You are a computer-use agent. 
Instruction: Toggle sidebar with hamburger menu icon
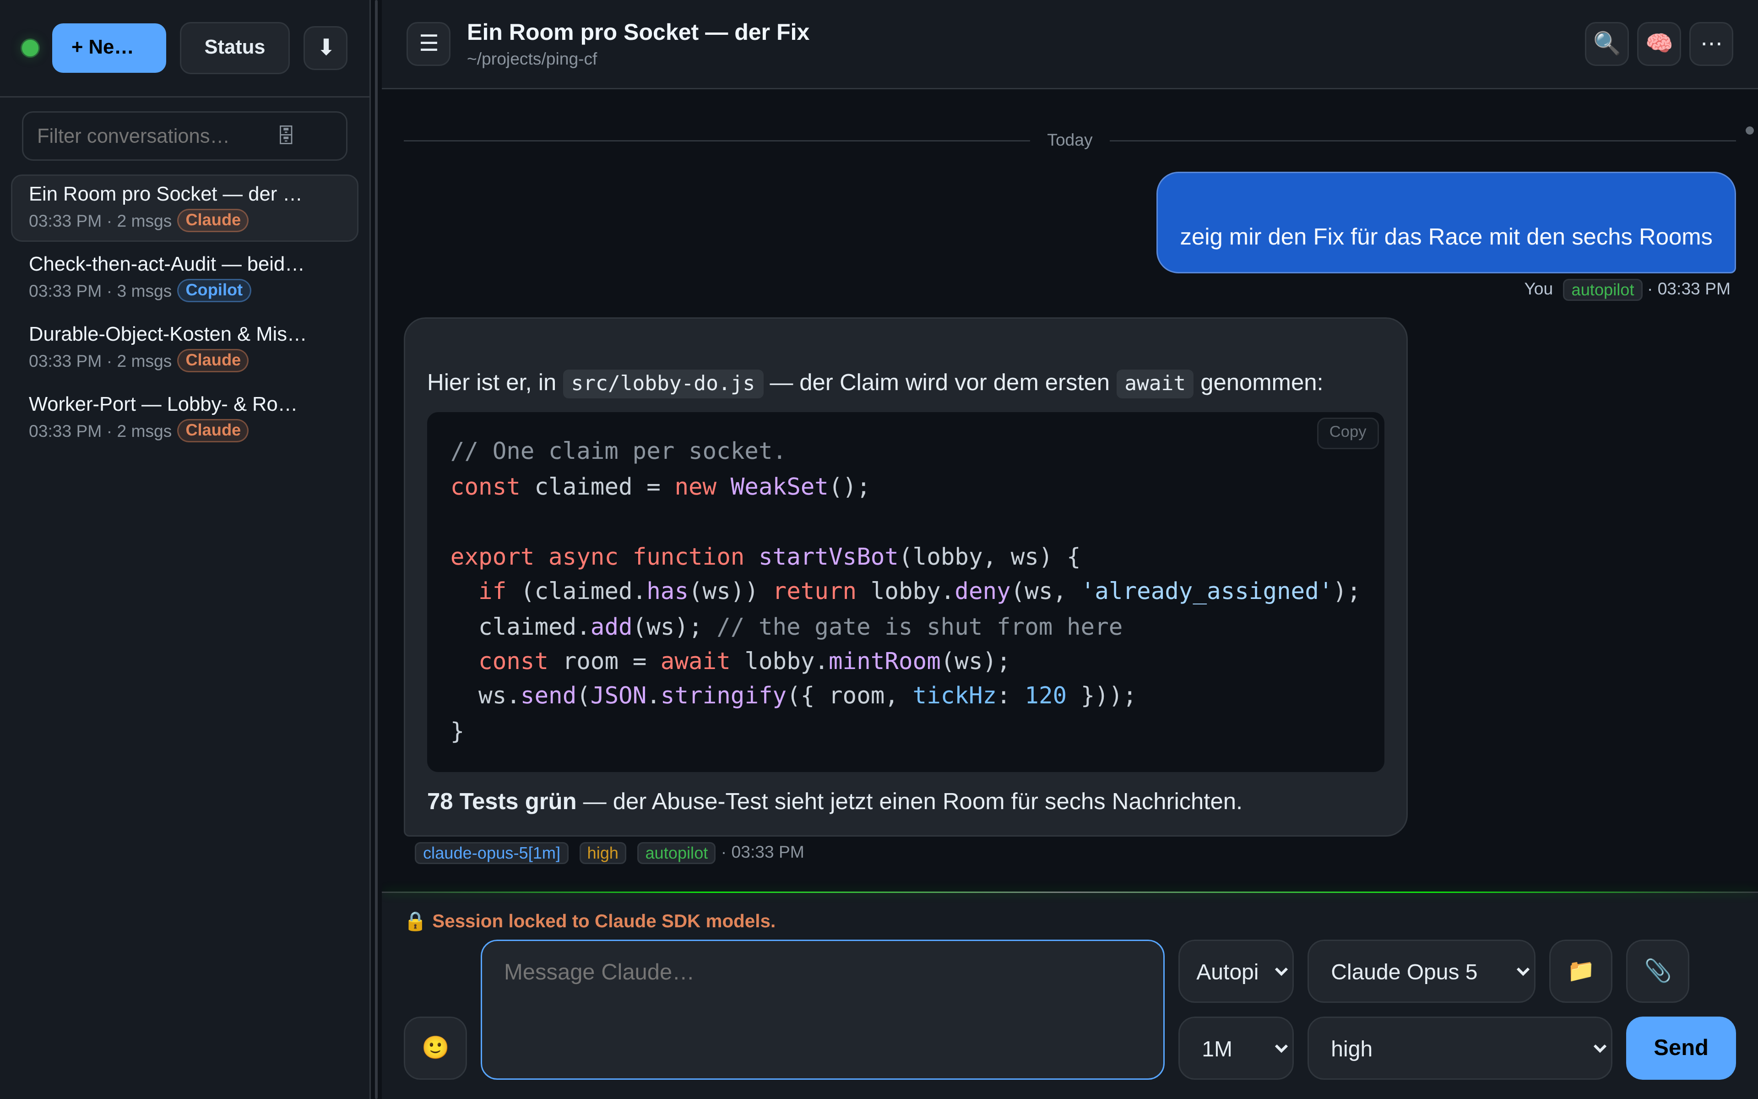click(x=429, y=44)
